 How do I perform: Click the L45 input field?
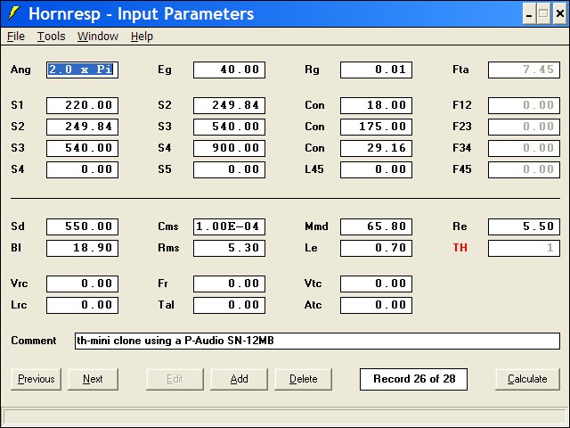[x=376, y=169]
